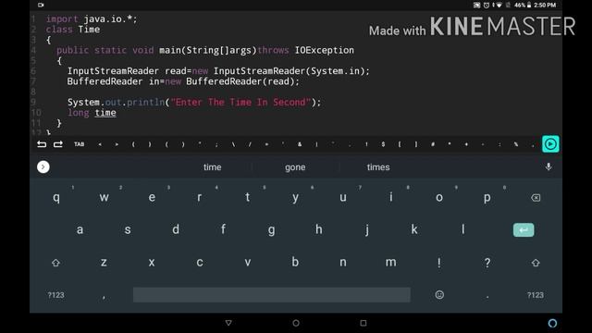Insert an ampersand from the symbol bar
This screenshot has width=592, height=333.
(x=300, y=144)
